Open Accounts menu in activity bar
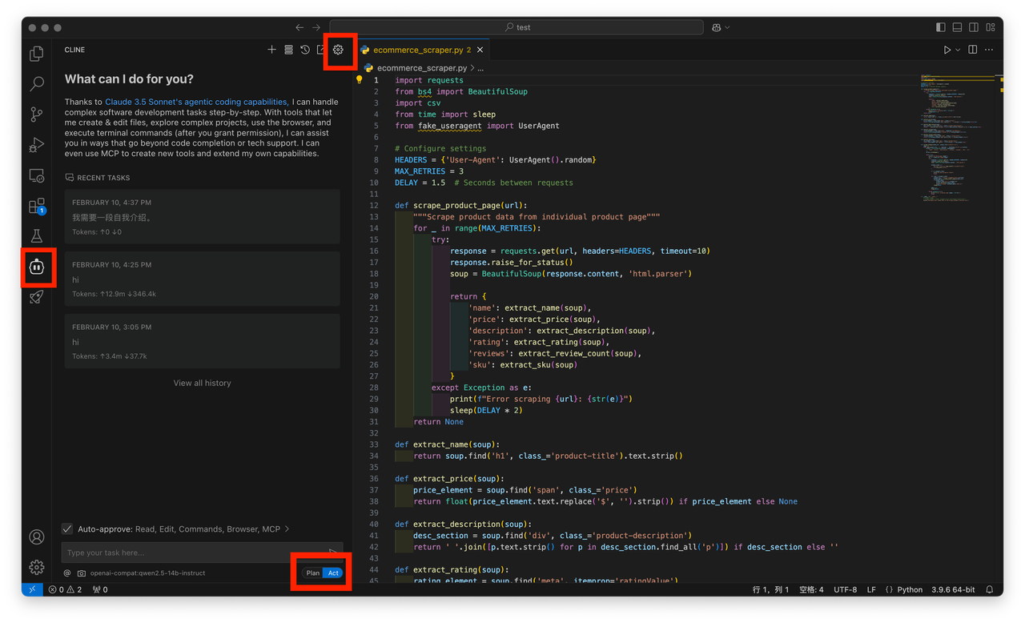This screenshot has height=623, width=1025. click(x=37, y=537)
